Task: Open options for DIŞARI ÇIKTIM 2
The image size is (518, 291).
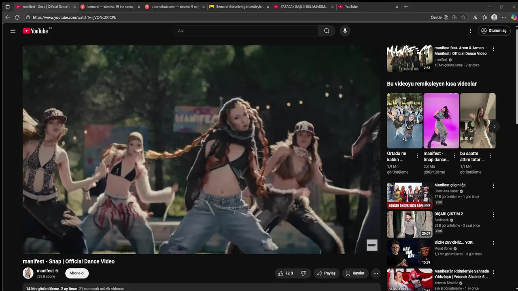Action: 493,215
